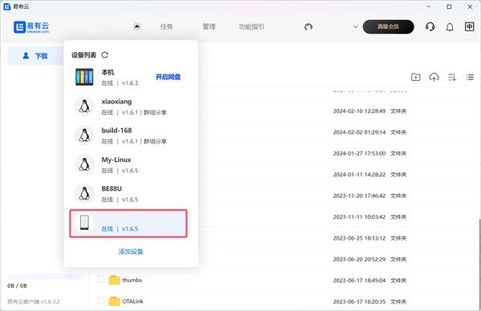Click date 2023-06-25 18:13:12 row
481x311 pixels.
point(359,238)
